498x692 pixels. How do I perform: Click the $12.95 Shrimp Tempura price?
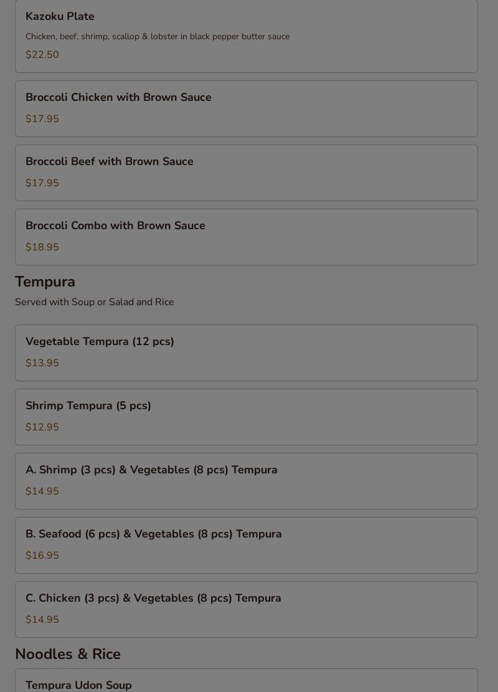click(x=42, y=427)
